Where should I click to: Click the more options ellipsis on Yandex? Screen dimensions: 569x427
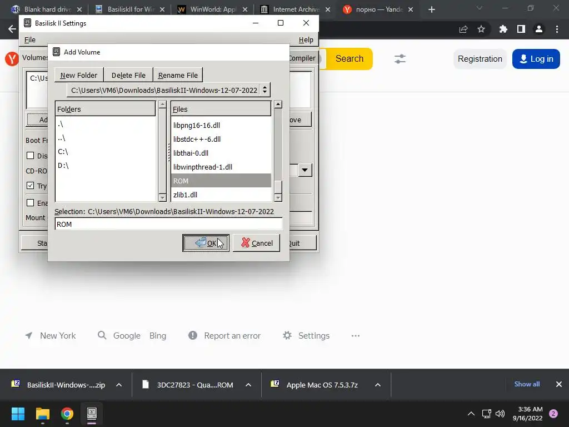(x=356, y=335)
